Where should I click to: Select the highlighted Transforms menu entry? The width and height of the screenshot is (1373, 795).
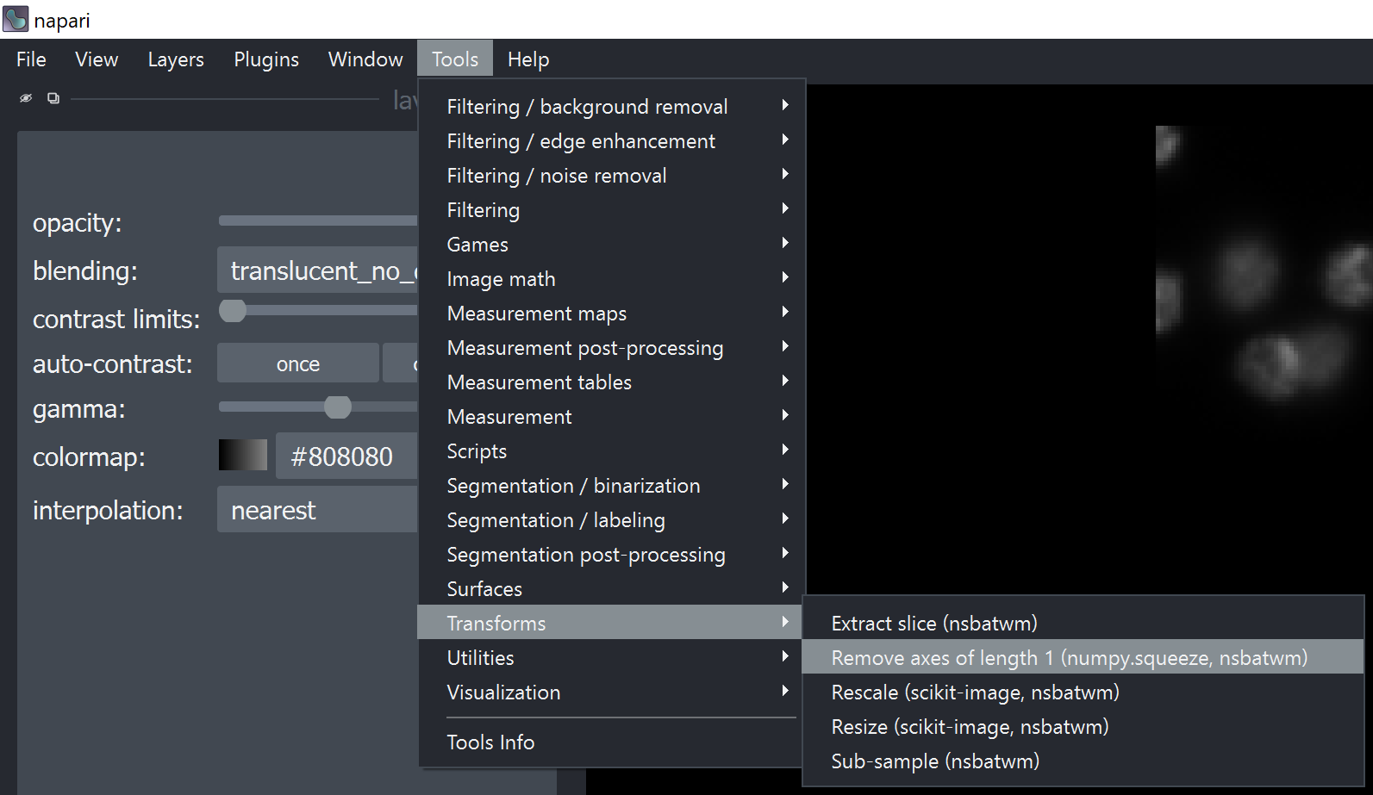[611, 622]
